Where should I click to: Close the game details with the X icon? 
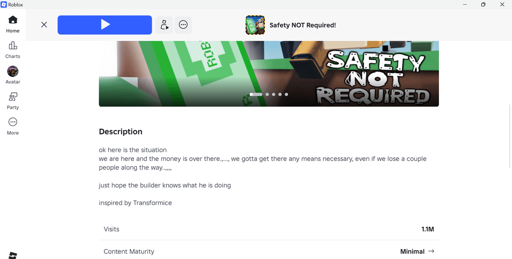click(44, 25)
